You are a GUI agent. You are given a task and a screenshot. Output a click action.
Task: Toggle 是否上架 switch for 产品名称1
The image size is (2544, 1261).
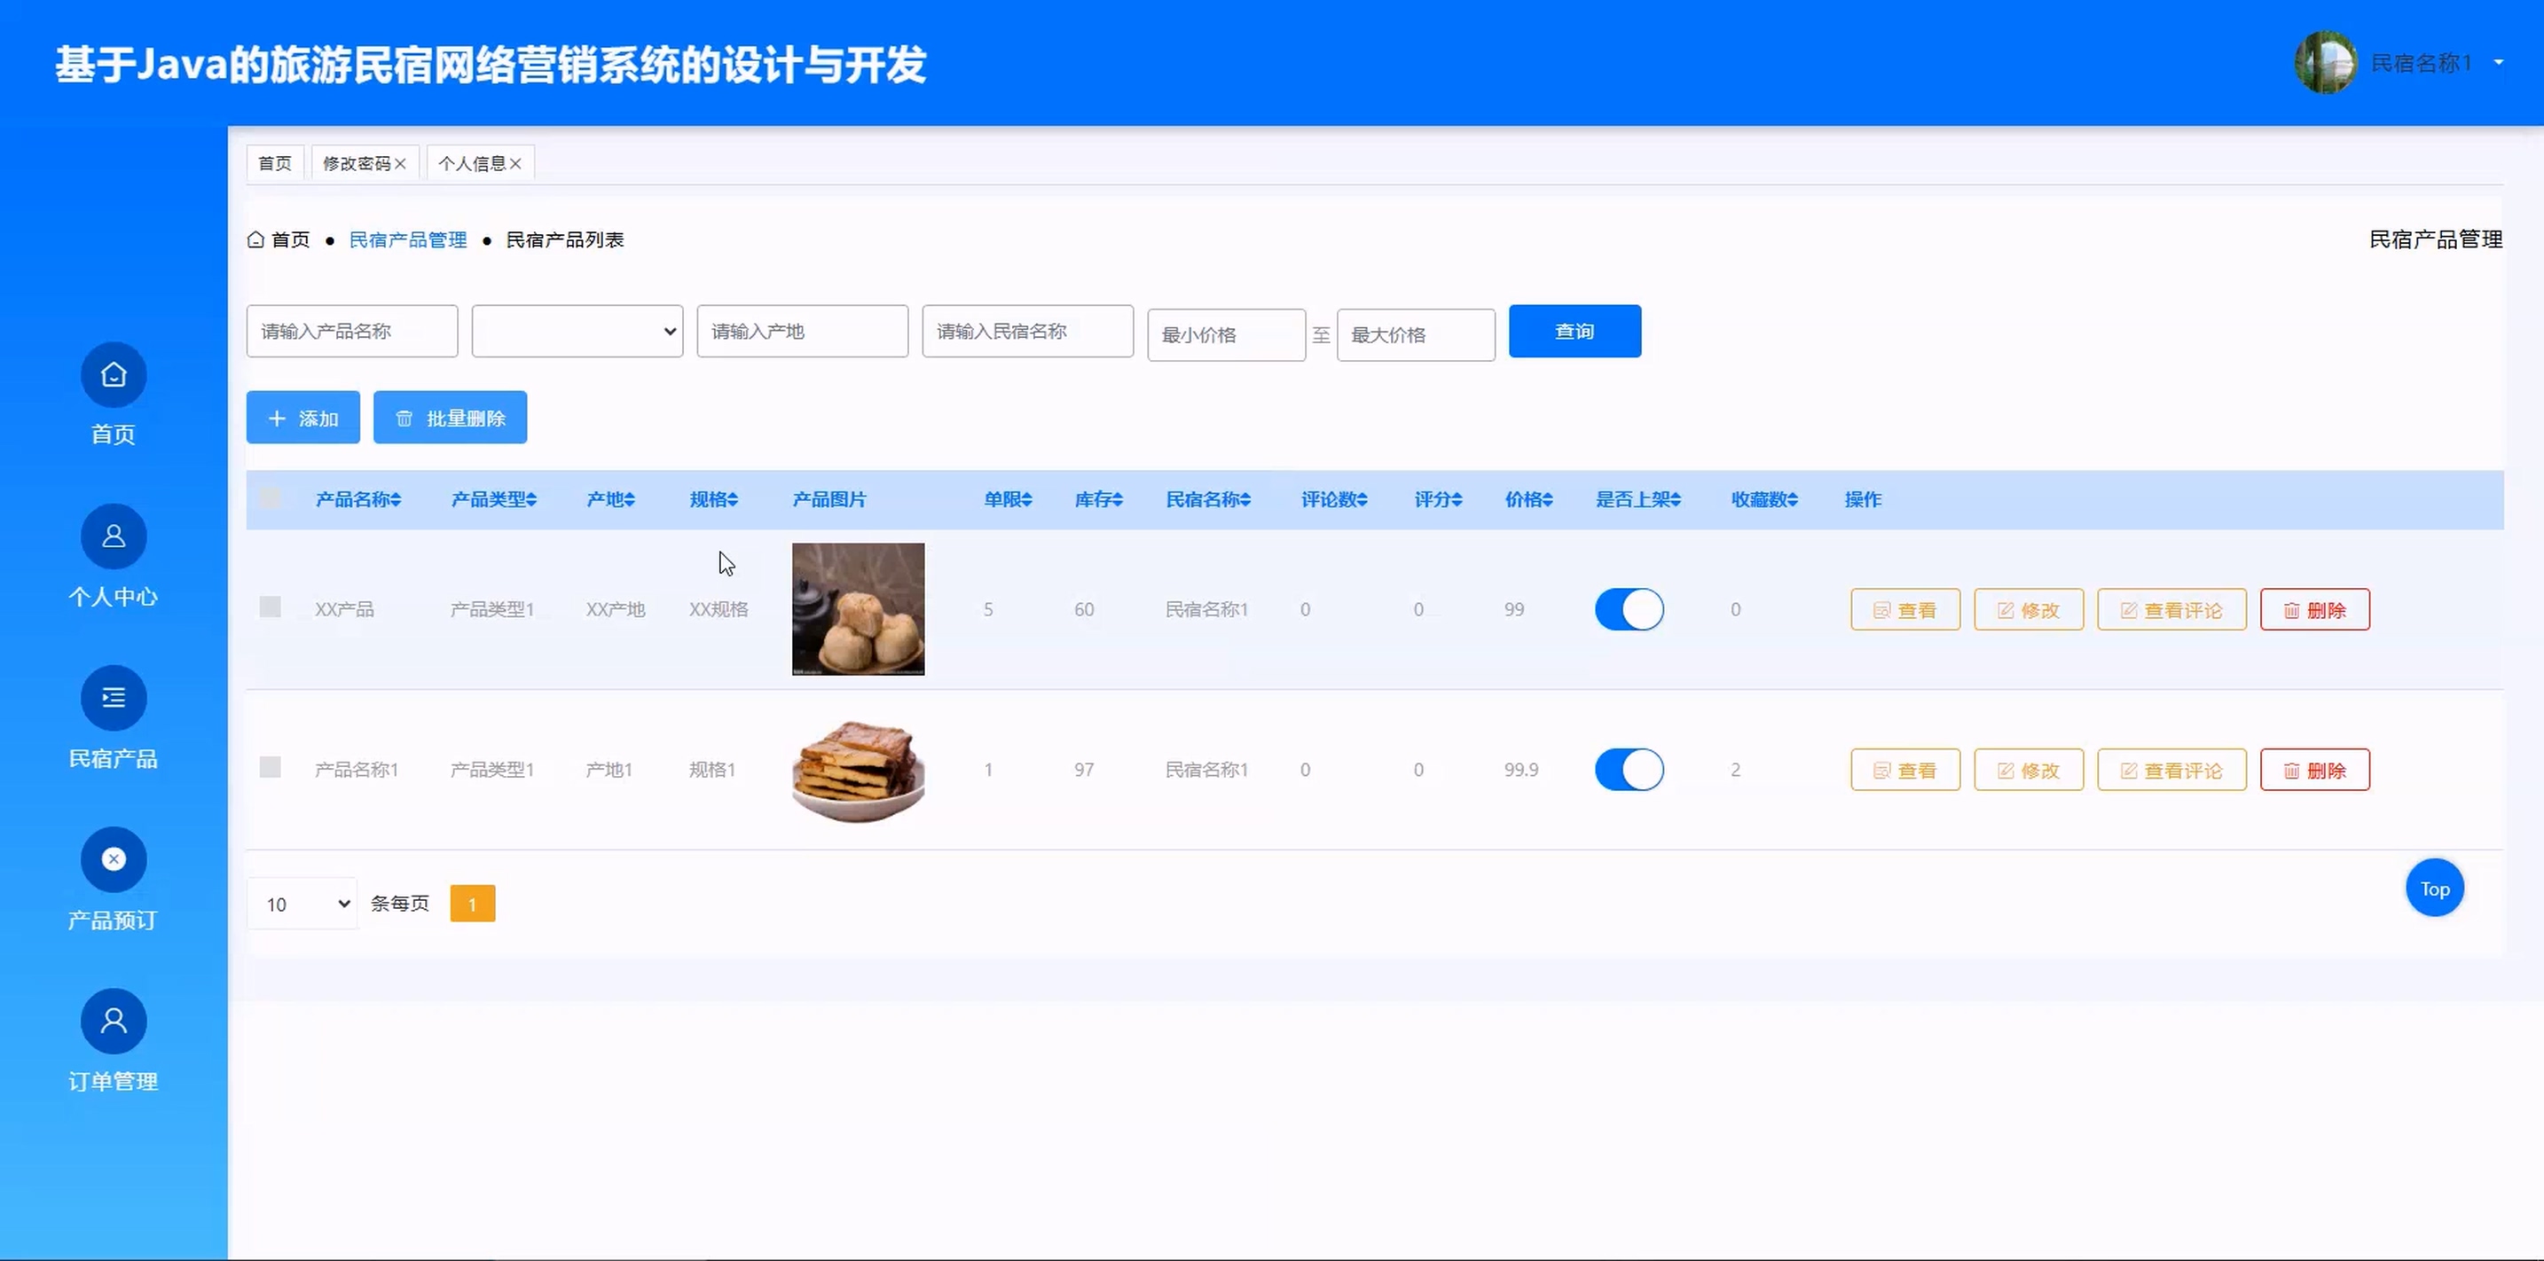click(x=1629, y=769)
